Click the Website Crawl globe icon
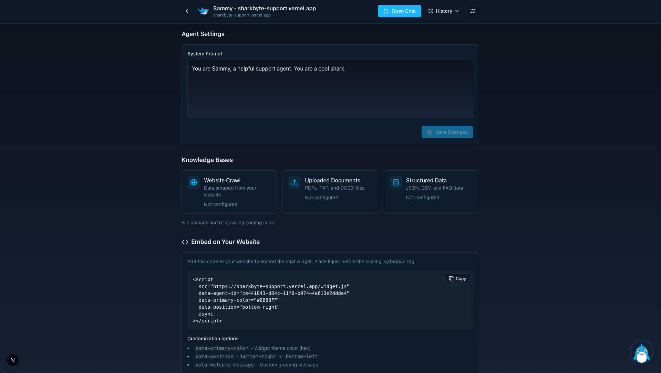The width and height of the screenshot is (661, 373). 194,182
